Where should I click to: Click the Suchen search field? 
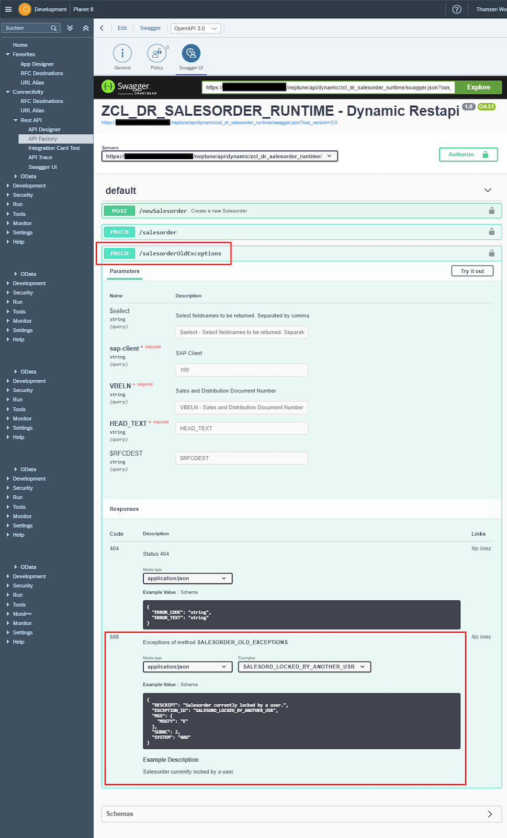[27, 28]
